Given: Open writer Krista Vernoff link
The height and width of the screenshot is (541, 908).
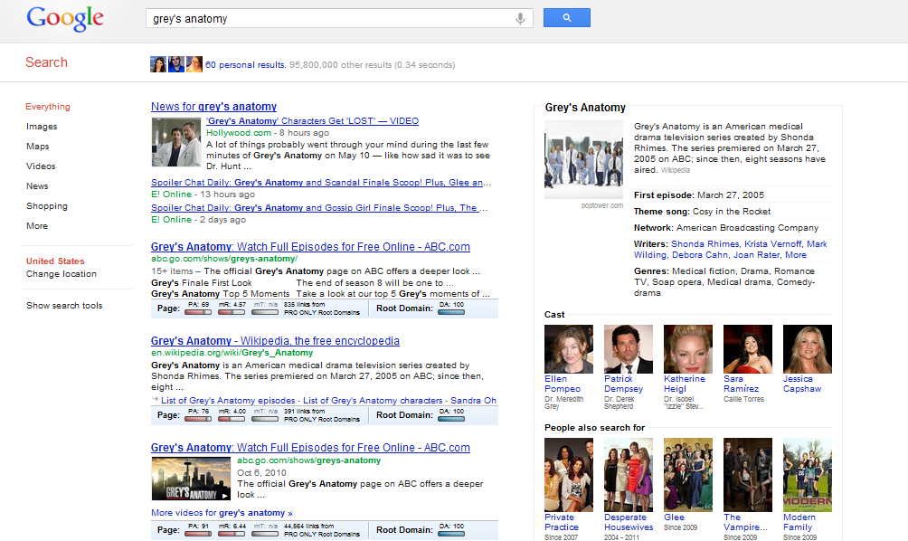Looking at the screenshot, I should coord(773,244).
